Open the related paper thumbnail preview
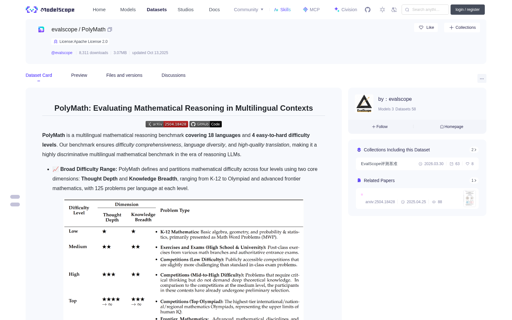 point(469,198)
